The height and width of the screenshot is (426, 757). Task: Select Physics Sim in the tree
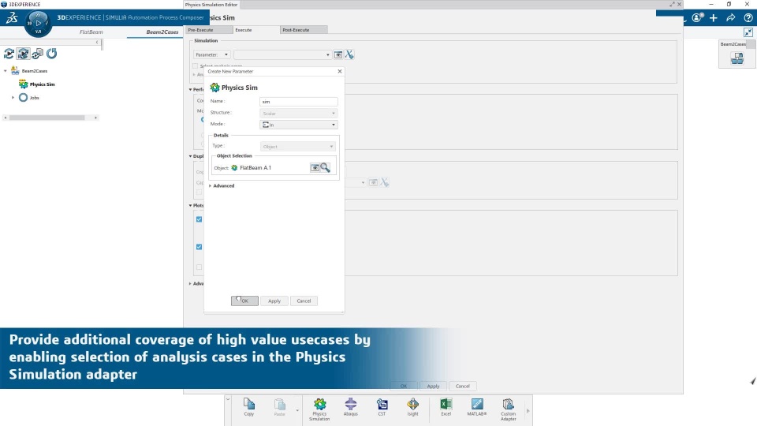click(42, 84)
